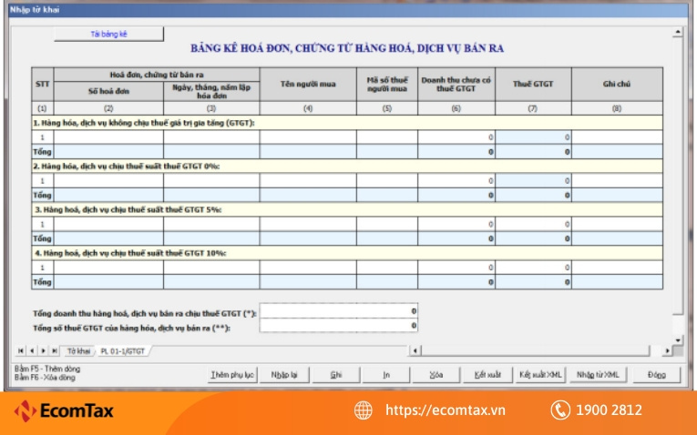
Task: Click the vertical scrollbar down arrow
Action: coord(678,340)
